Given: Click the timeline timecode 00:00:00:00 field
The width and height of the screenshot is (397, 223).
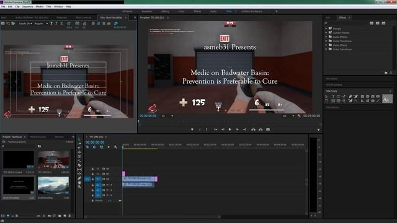Looking at the screenshot, I should coord(95,142).
